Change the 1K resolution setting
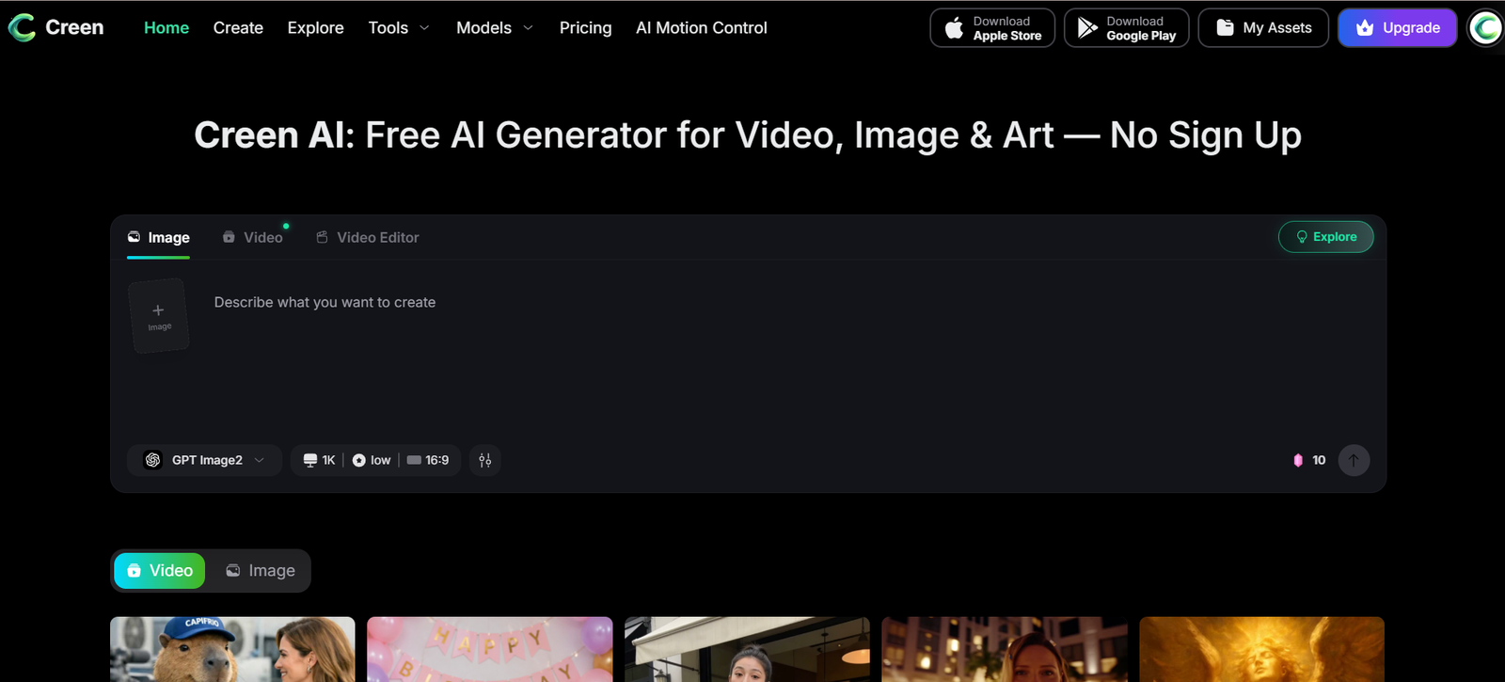Viewport: 1505px width, 682px height. [319, 460]
